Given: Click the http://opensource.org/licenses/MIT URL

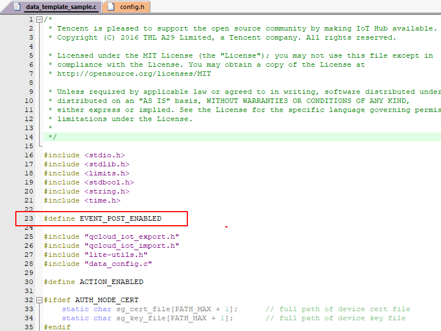Looking at the screenshot, I should [134, 74].
